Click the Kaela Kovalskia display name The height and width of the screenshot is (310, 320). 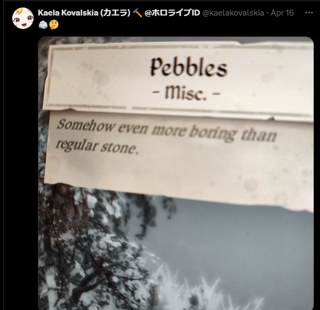(x=68, y=13)
